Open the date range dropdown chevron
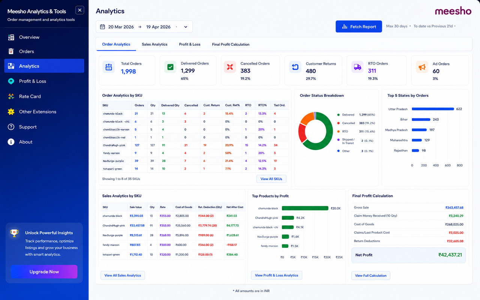Image resolution: width=480 pixels, height=300 pixels. pyautogui.click(x=186, y=27)
